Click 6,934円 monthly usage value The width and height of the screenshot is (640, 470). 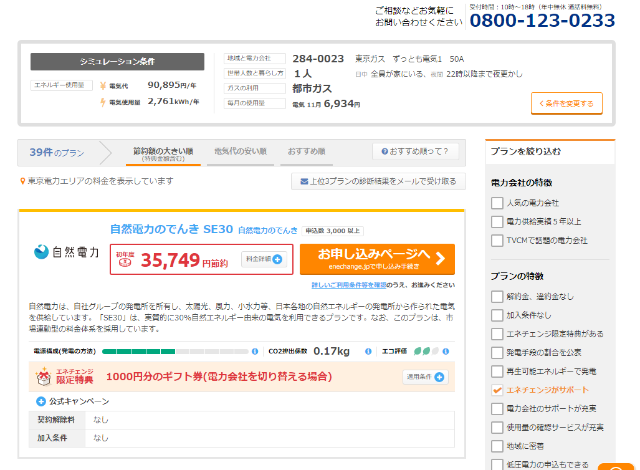click(x=342, y=103)
